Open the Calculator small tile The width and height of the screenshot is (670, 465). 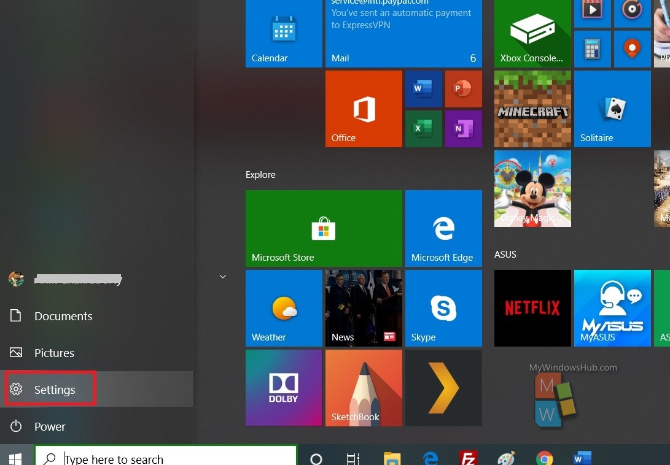(x=592, y=49)
